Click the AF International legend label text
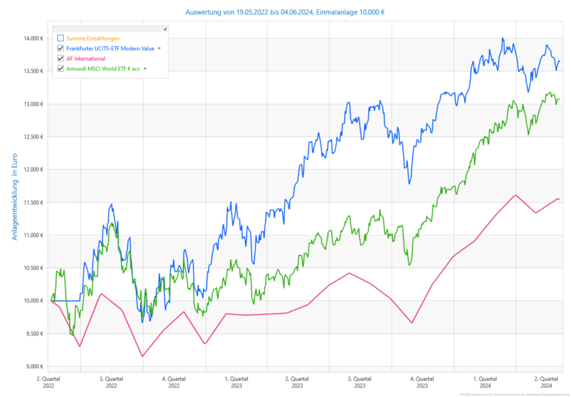The height and width of the screenshot is (397, 571). point(86,59)
